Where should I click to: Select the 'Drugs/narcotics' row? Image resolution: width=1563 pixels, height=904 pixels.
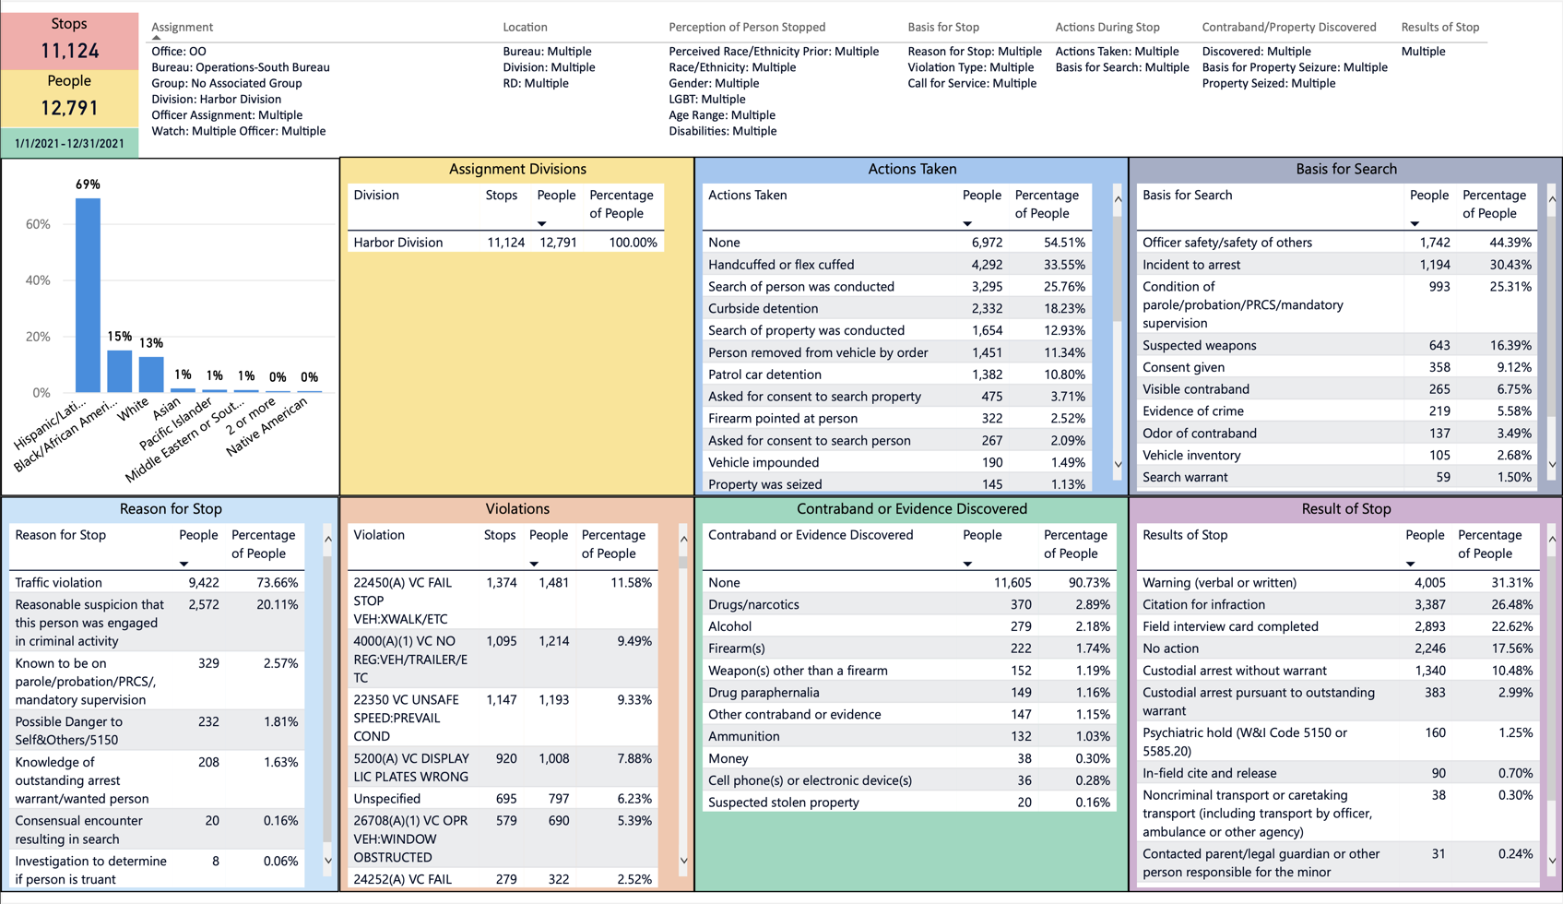(909, 605)
